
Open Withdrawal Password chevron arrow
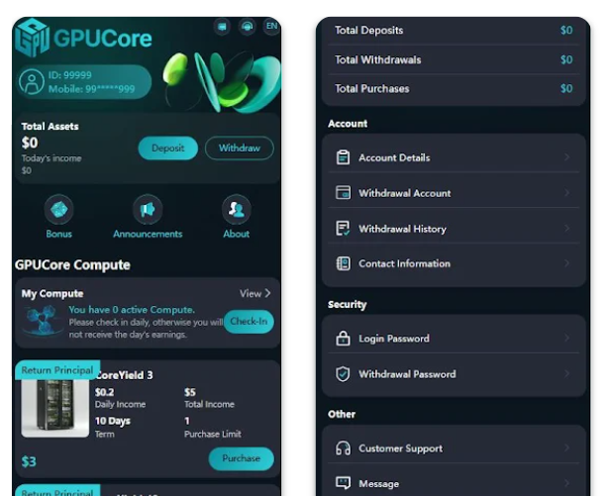click(x=567, y=374)
